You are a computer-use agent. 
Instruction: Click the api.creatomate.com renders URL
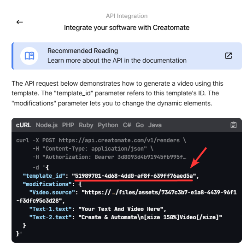pyautogui.click(x=119, y=140)
